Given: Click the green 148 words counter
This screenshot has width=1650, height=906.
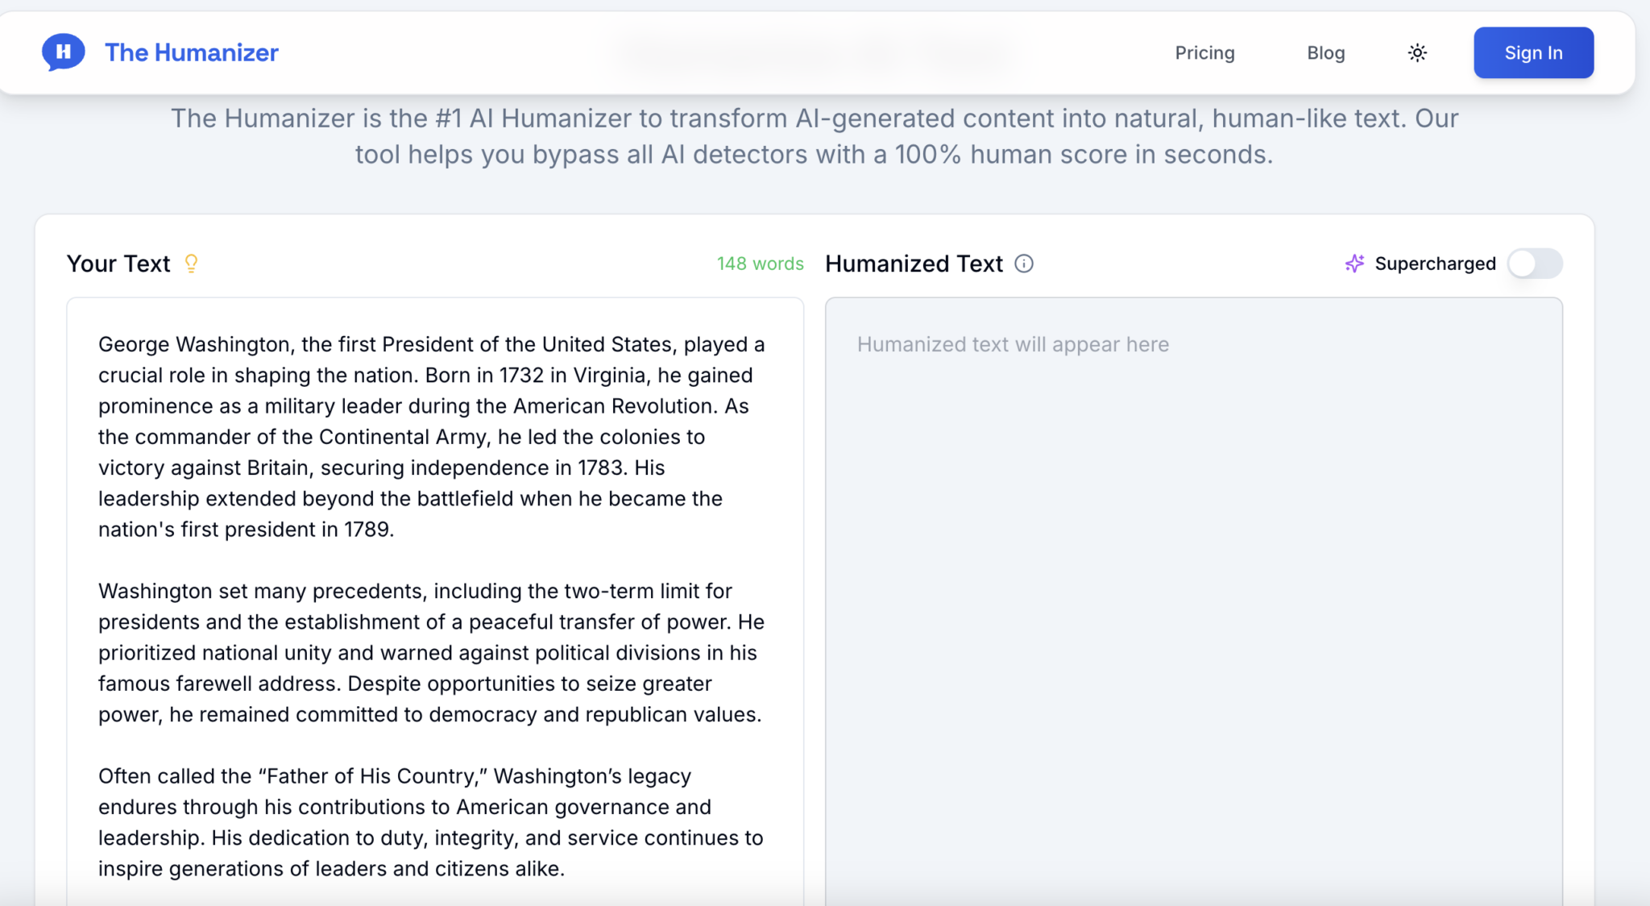Looking at the screenshot, I should 760,264.
